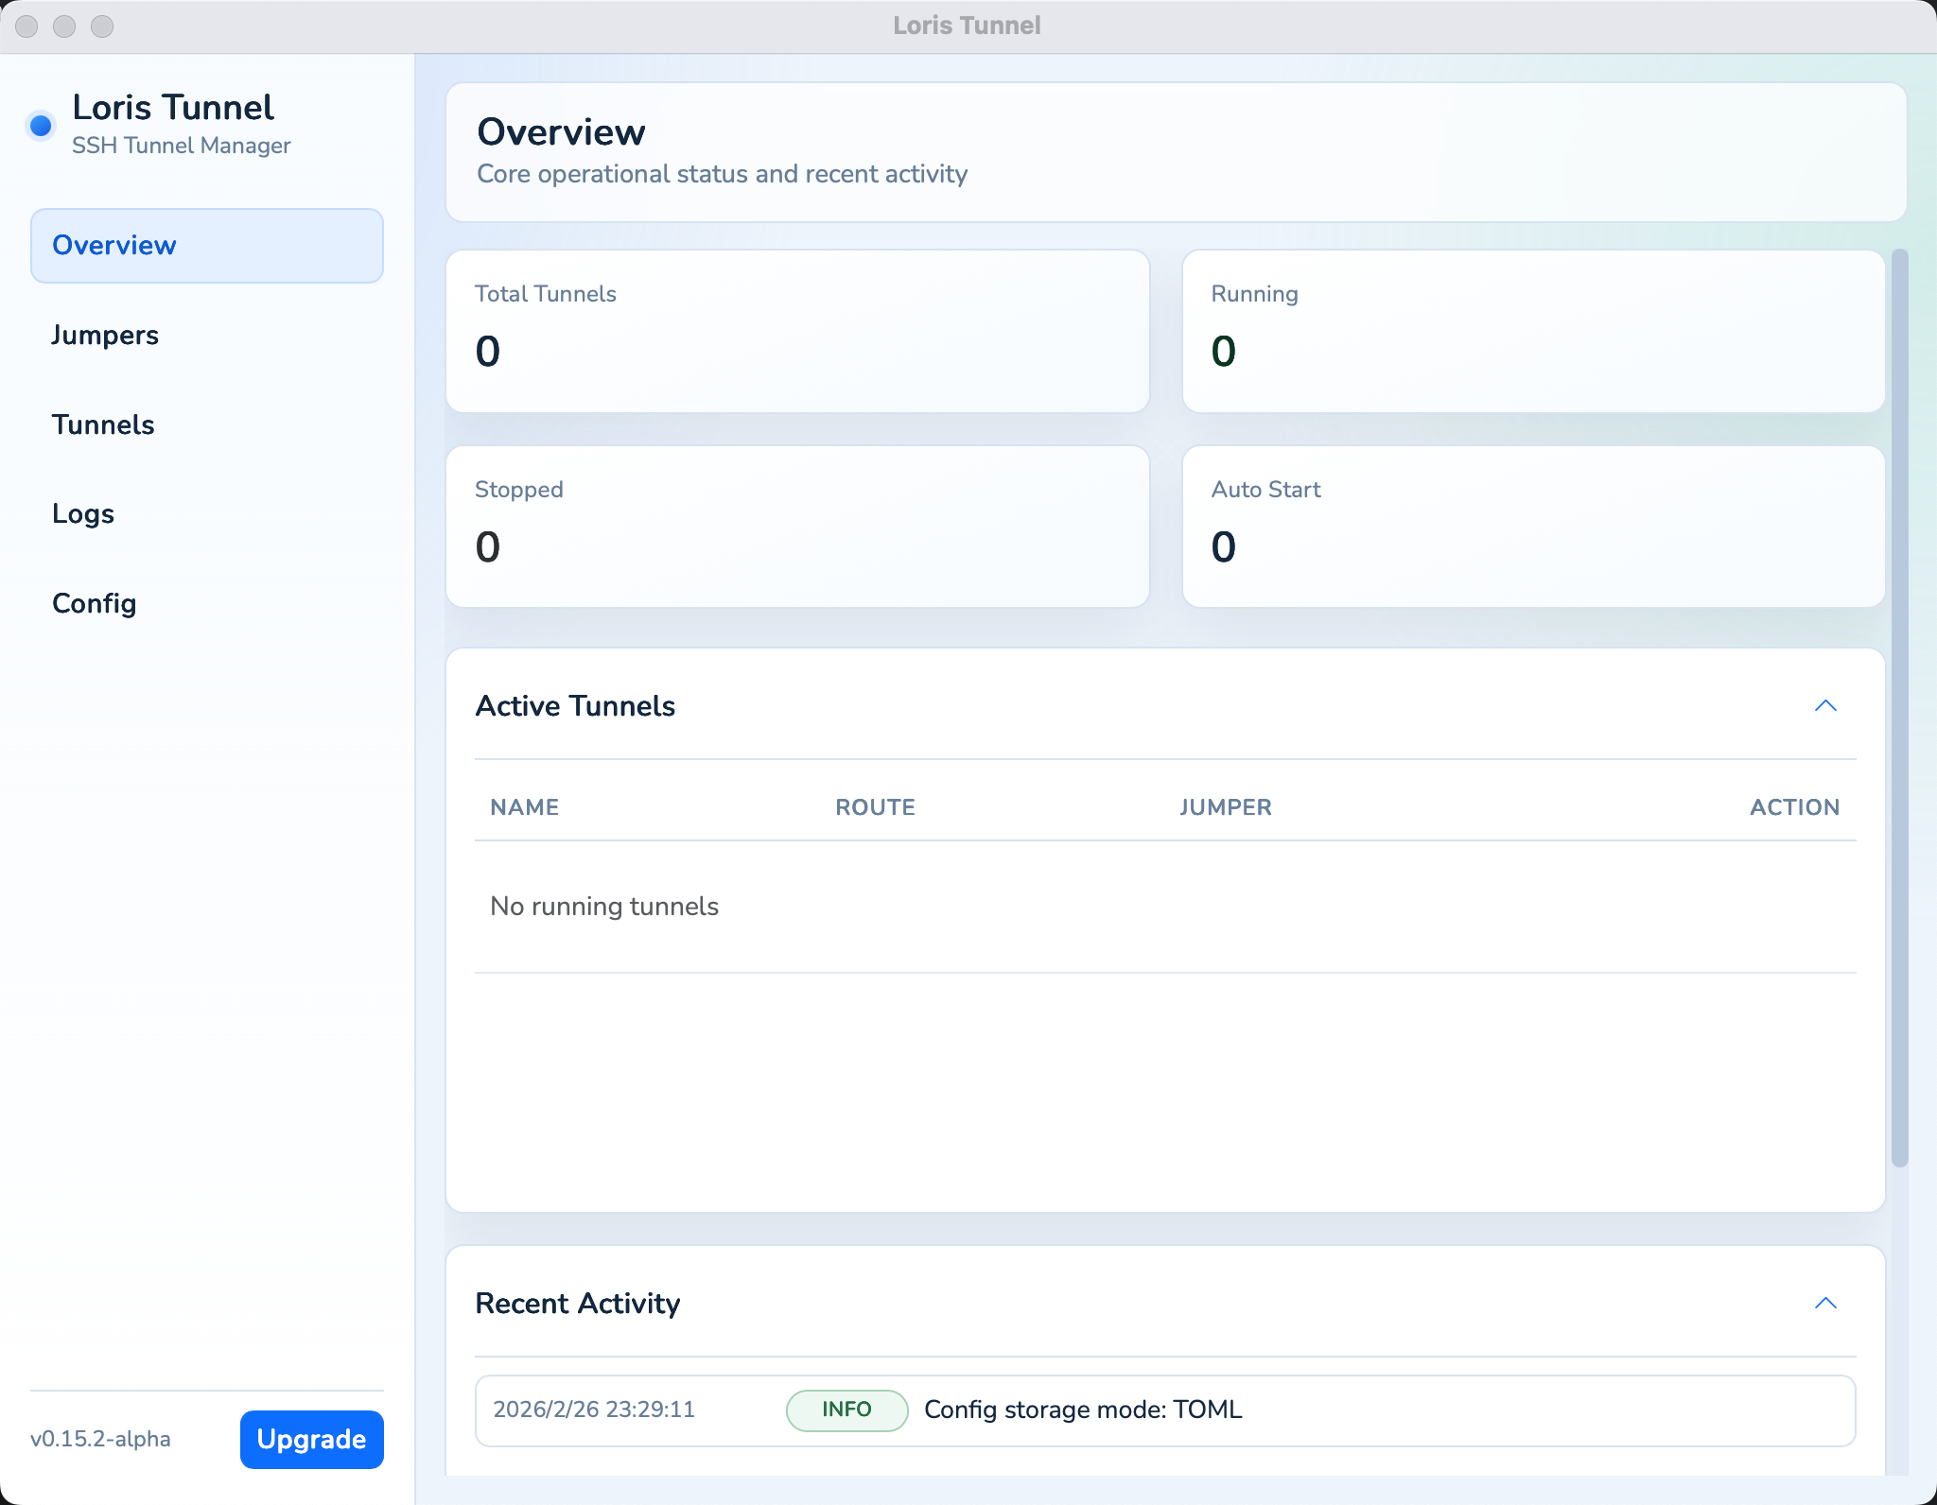Collapse the Active Tunnels section
This screenshot has width=1937, height=1505.
1824,706
